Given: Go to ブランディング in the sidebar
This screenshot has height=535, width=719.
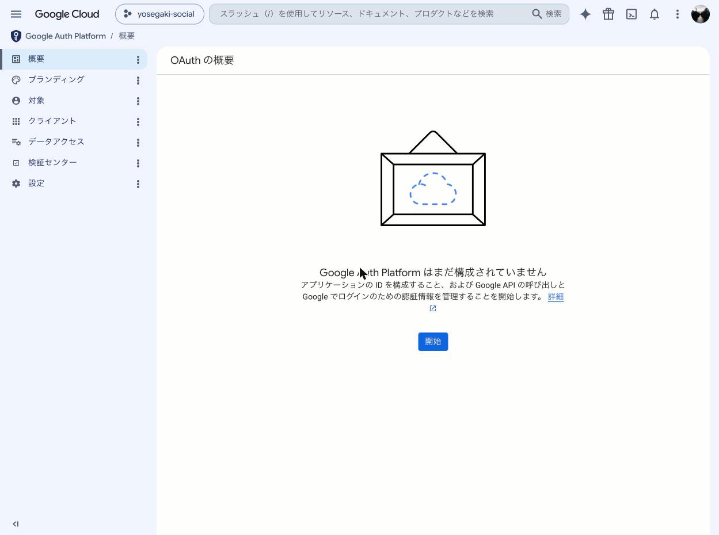Looking at the screenshot, I should [x=74, y=80].
